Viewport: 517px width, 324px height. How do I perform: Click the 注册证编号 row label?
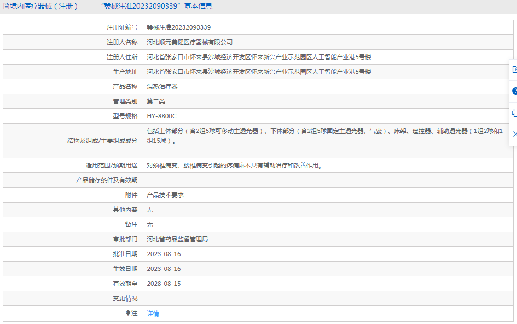pos(122,27)
